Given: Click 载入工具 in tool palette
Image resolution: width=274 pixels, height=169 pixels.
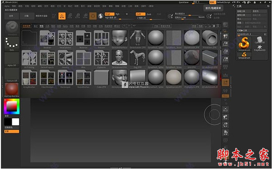Looking at the screenshot, I should pos(244,11).
